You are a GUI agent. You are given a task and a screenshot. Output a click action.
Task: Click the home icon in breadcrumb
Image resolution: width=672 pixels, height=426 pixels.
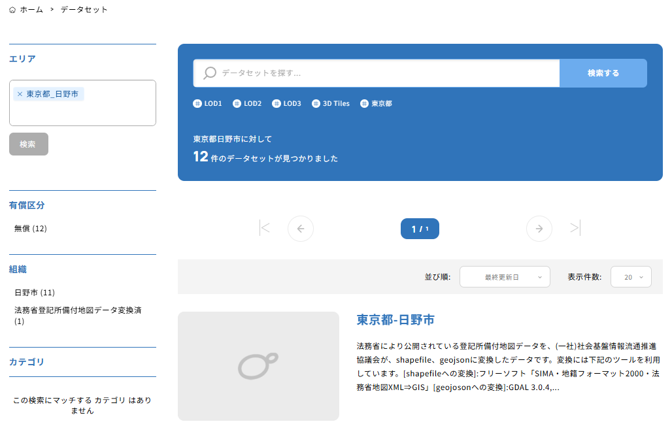click(12, 10)
